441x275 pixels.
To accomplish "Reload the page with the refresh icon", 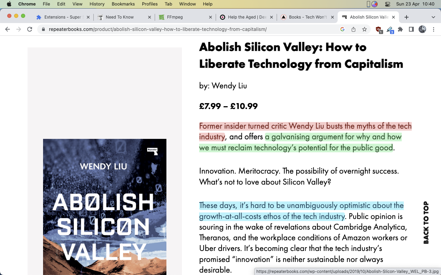I will [x=30, y=29].
